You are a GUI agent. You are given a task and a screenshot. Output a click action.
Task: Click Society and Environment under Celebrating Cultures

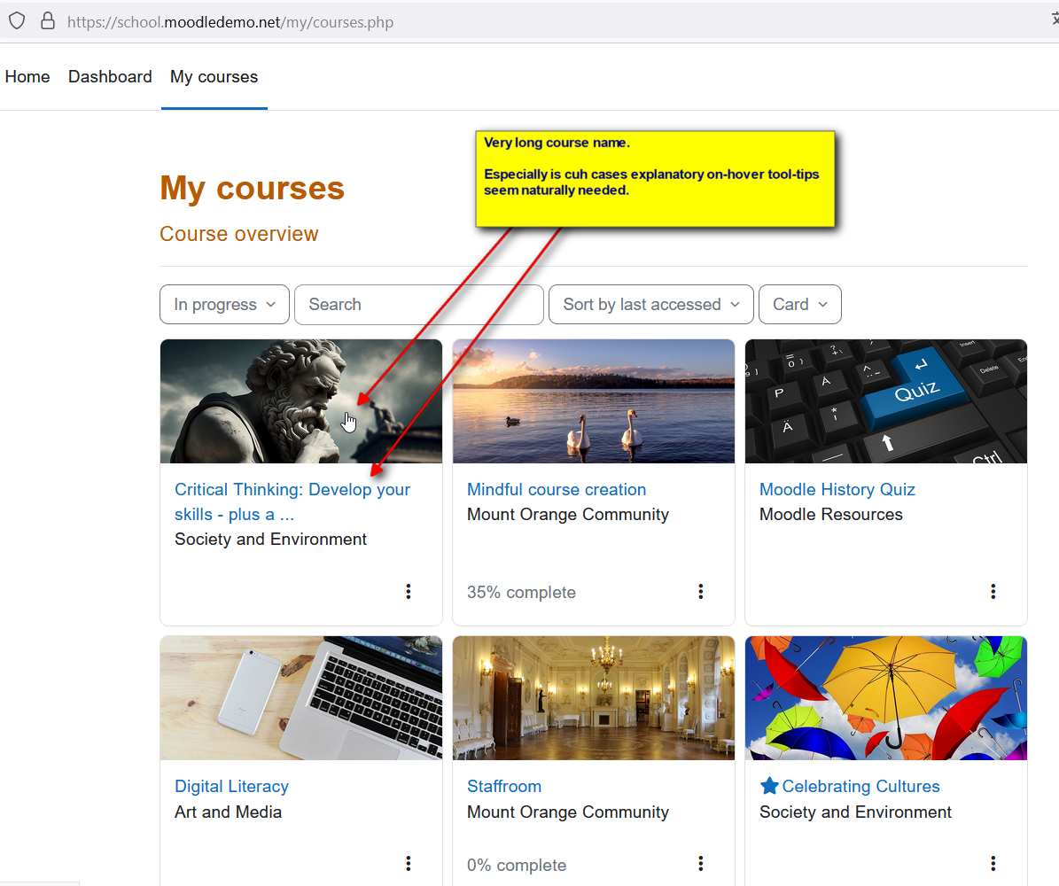click(x=855, y=812)
